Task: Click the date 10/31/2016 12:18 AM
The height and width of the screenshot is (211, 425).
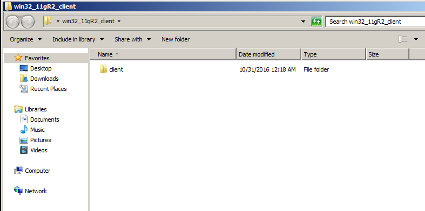Action: [x=267, y=69]
